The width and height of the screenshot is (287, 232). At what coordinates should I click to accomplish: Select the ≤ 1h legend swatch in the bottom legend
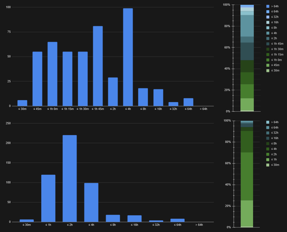click(268, 160)
